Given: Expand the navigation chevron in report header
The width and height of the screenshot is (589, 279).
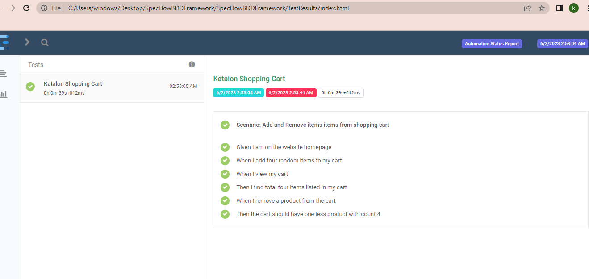Looking at the screenshot, I should 27,42.
